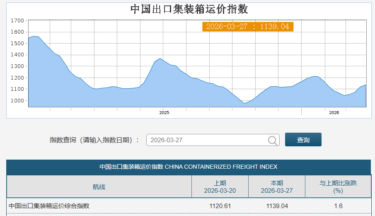Click the 上期 2026-03-20 column header
Viewport: 375px width, 216px height.
coord(220,187)
